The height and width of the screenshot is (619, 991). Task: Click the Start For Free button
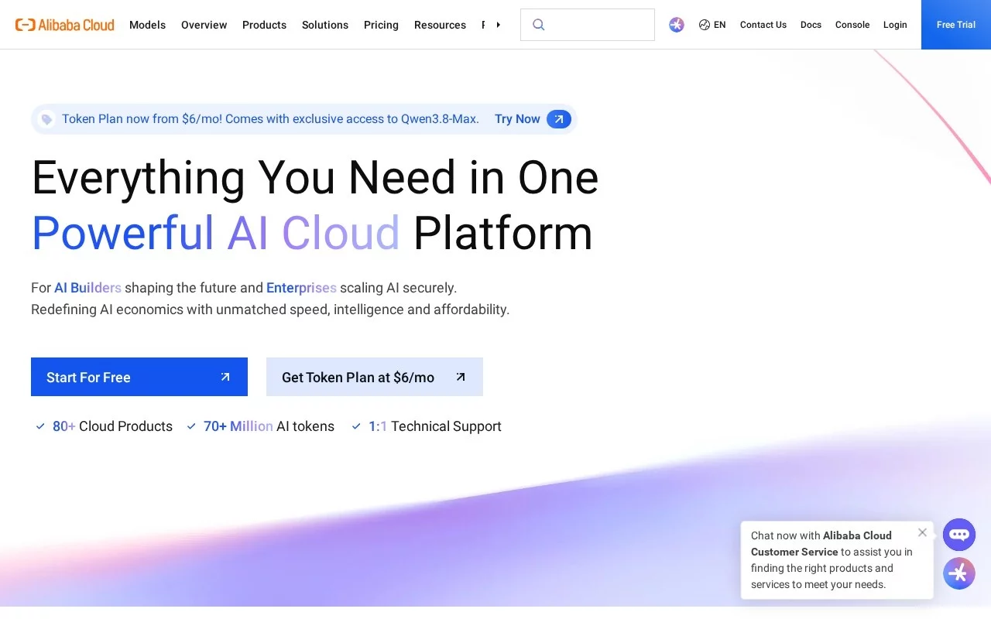(x=139, y=377)
